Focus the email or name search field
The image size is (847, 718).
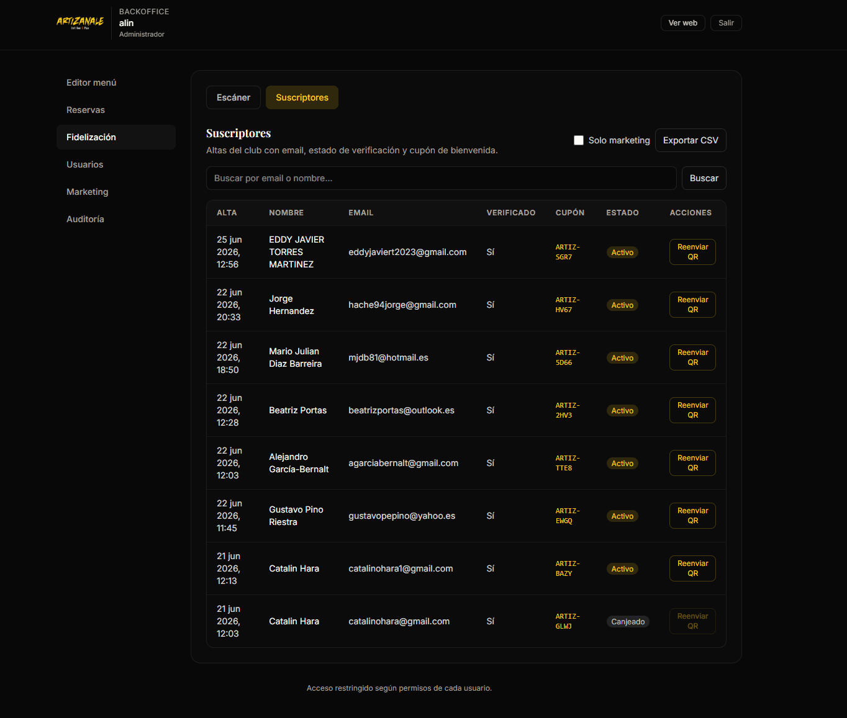(x=442, y=178)
